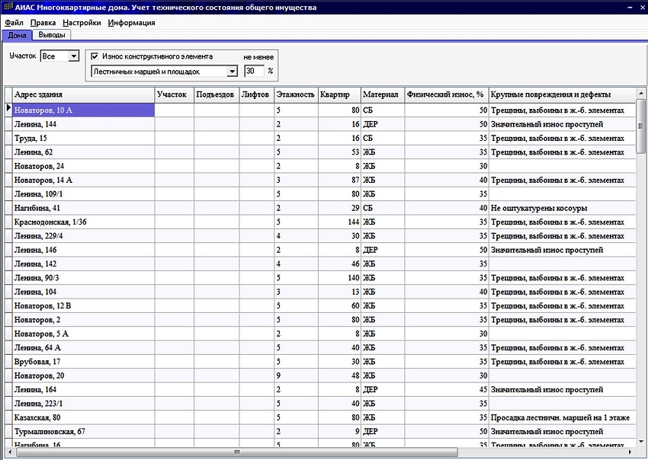
Task: Switch to the Дома tab
Action: (x=17, y=35)
